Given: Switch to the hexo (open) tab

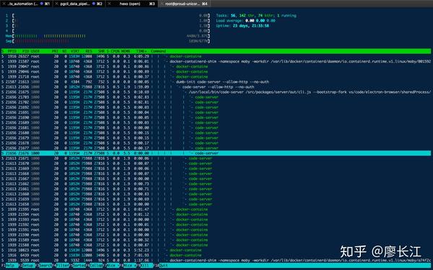Looking at the screenshot, I should (132, 4).
